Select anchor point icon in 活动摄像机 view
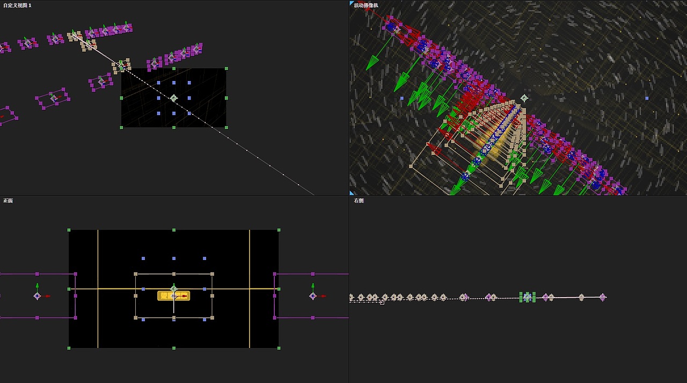This screenshot has height=383, width=687. point(524,98)
